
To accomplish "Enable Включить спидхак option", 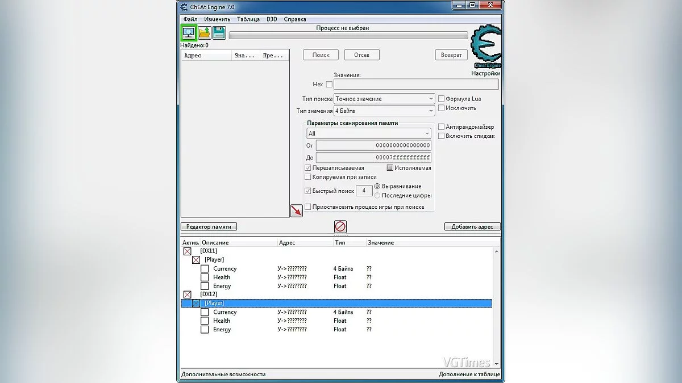I will point(442,136).
